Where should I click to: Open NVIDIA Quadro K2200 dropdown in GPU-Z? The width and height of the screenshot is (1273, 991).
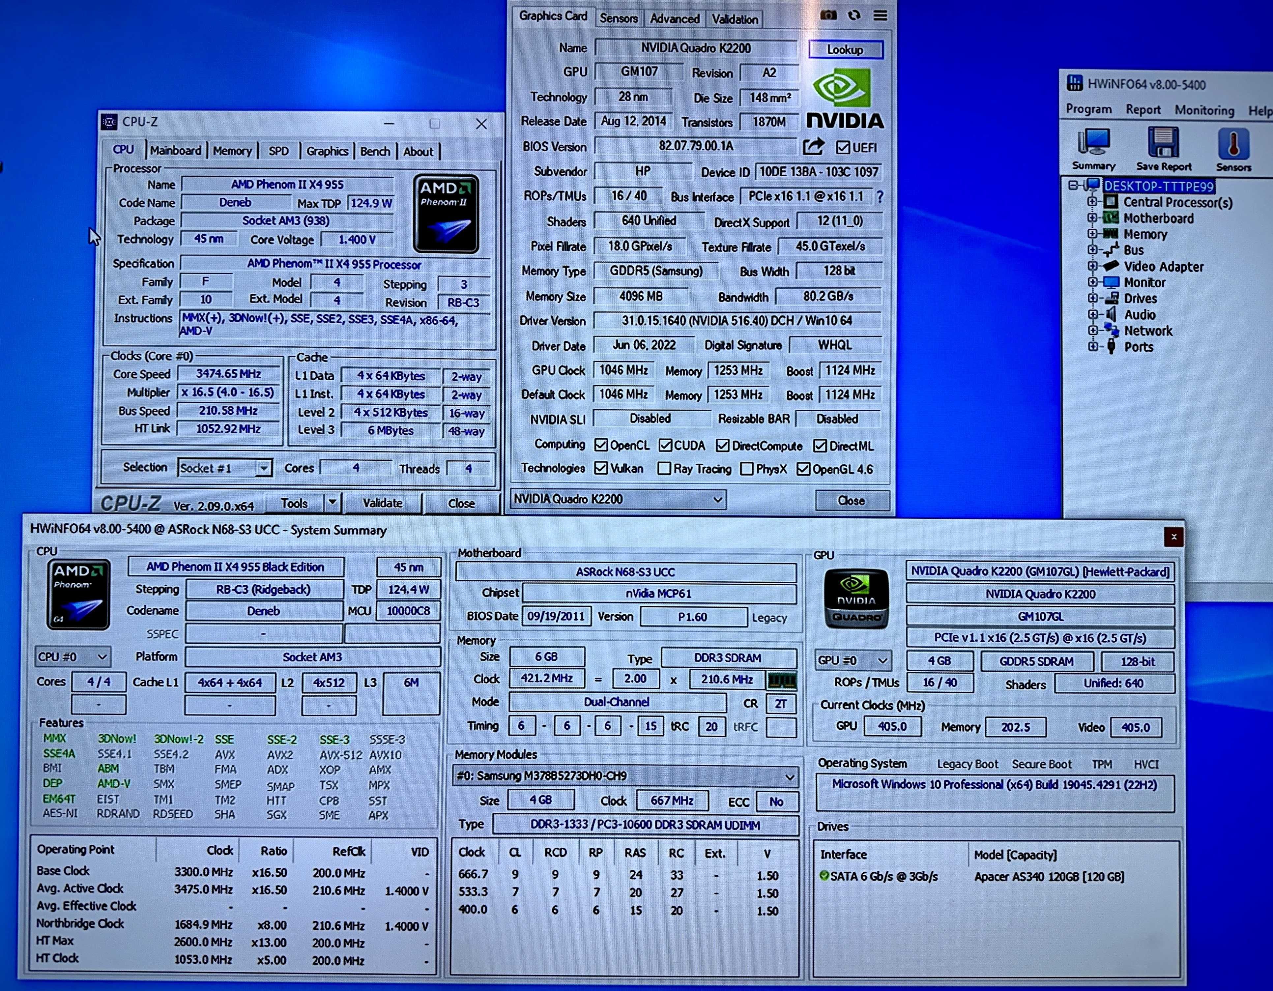point(619,499)
